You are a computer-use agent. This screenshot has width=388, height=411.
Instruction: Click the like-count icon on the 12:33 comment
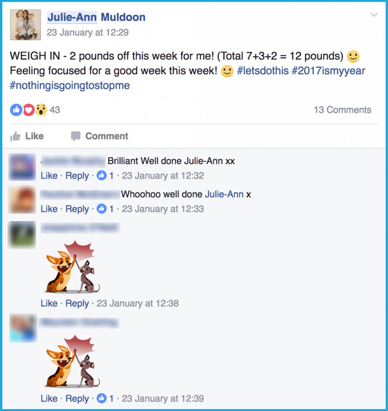coord(101,209)
